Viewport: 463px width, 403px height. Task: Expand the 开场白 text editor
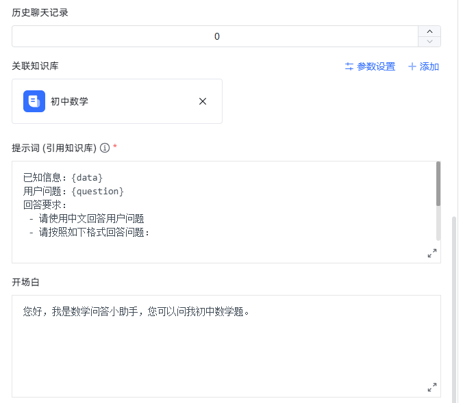click(x=431, y=387)
